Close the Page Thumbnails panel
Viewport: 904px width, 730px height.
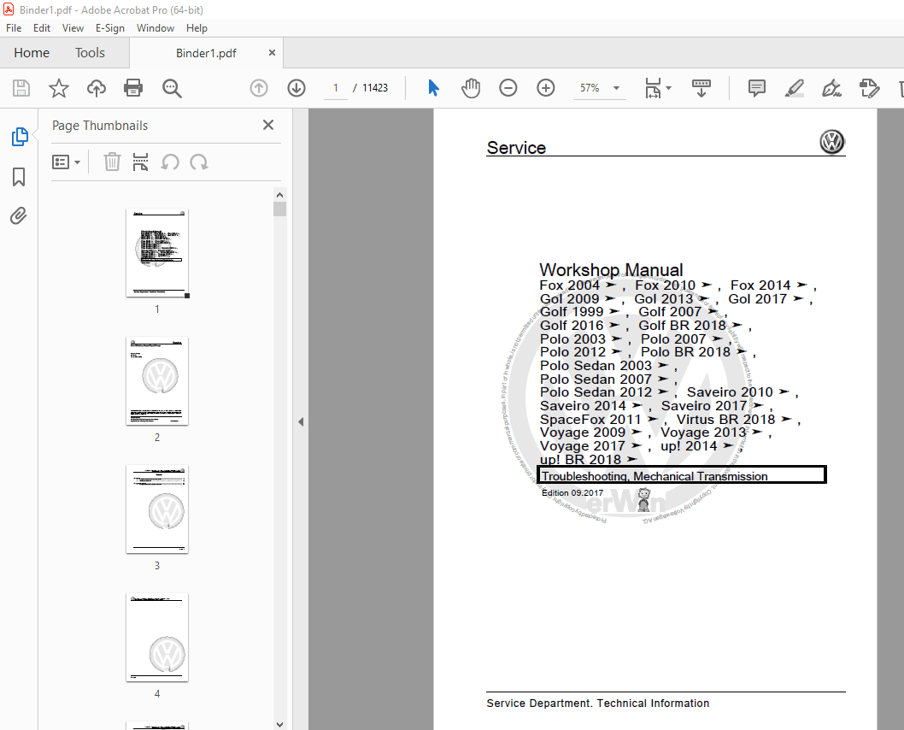click(268, 125)
